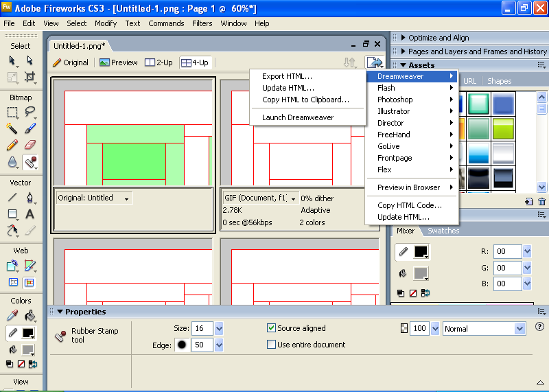549x392 pixels.
Task: Click the Quick Export button icon
Action: click(x=374, y=62)
